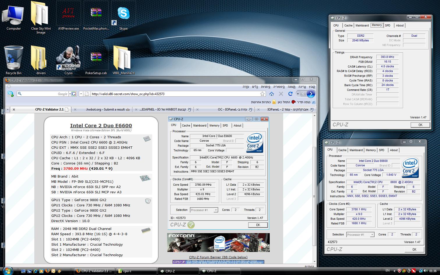Click into the Firefox URL address field
The image size is (440, 275).
(175, 94)
